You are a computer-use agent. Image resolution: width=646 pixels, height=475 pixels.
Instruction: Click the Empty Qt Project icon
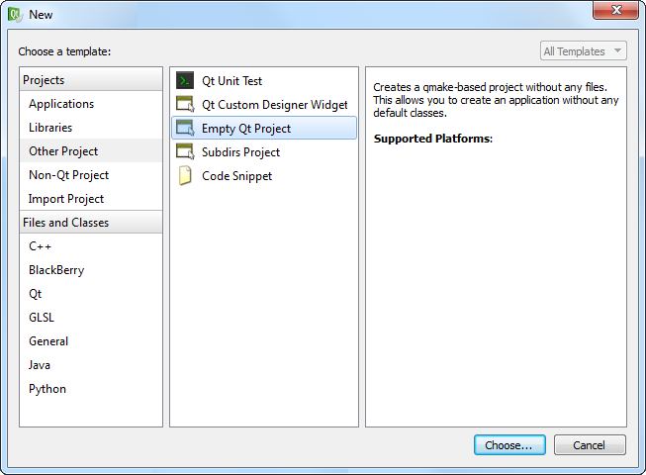coord(185,129)
